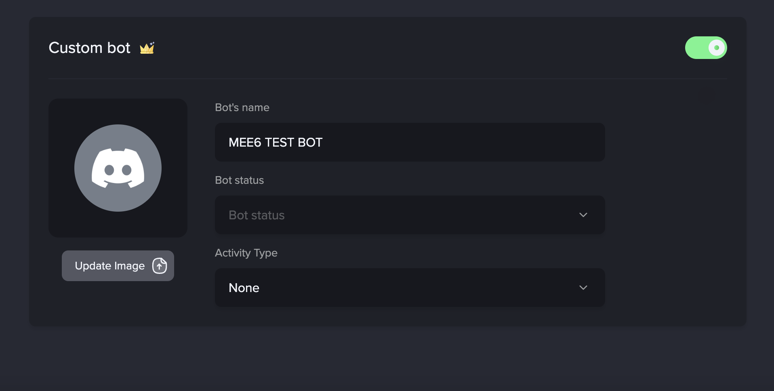Disable the Custom bot toggle
The image size is (774, 391).
(706, 48)
